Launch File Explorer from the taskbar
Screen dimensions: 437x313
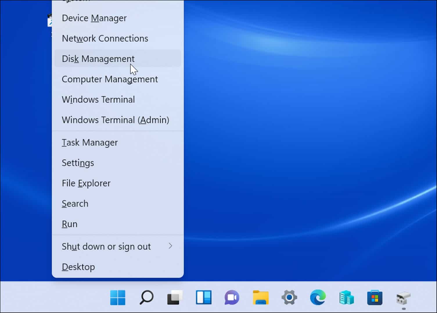click(x=261, y=297)
